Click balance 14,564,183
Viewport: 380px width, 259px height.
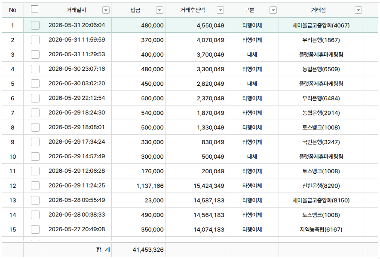pos(209,215)
